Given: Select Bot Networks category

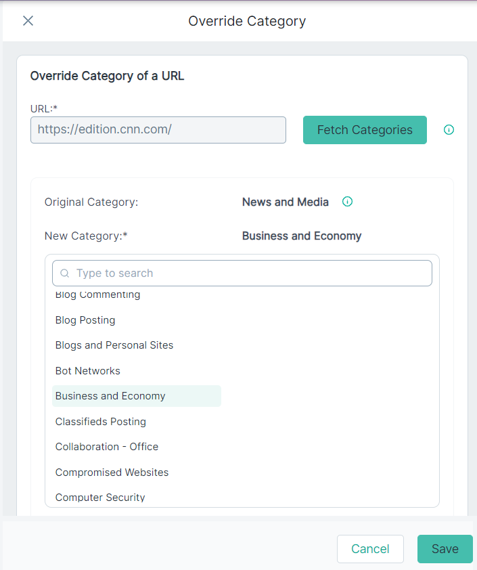Looking at the screenshot, I should click(x=87, y=371).
